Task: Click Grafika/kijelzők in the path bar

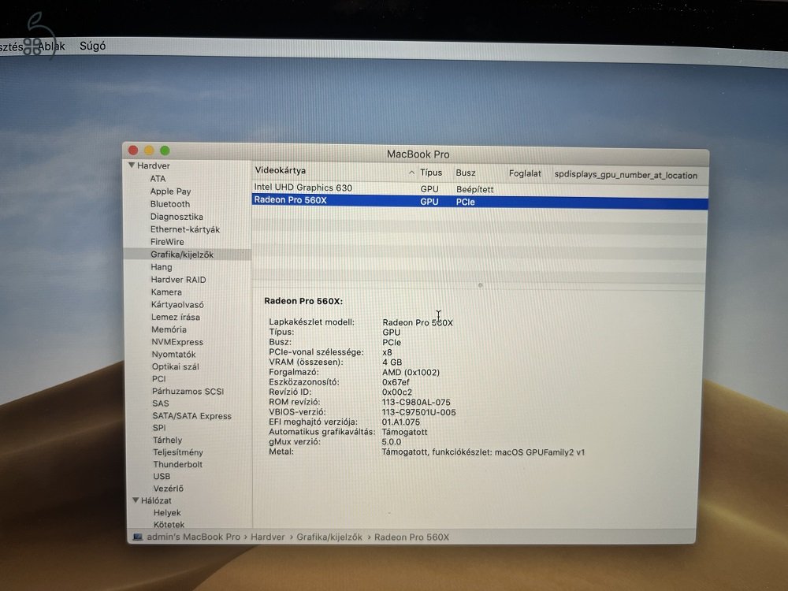Action: tap(329, 537)
